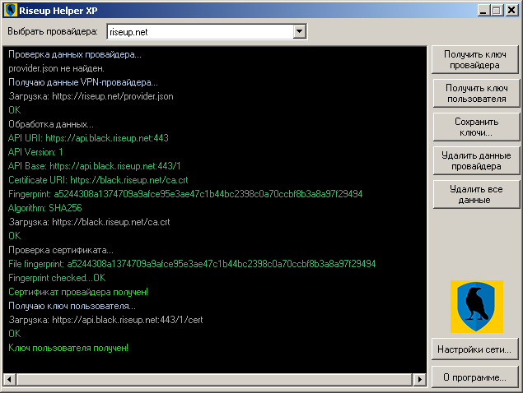Click log line Ключ пользователя получен!

click(68, 348)
